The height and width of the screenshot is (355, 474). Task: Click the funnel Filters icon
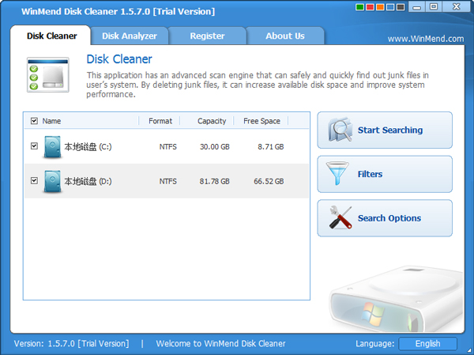click(x=337, y=173)
